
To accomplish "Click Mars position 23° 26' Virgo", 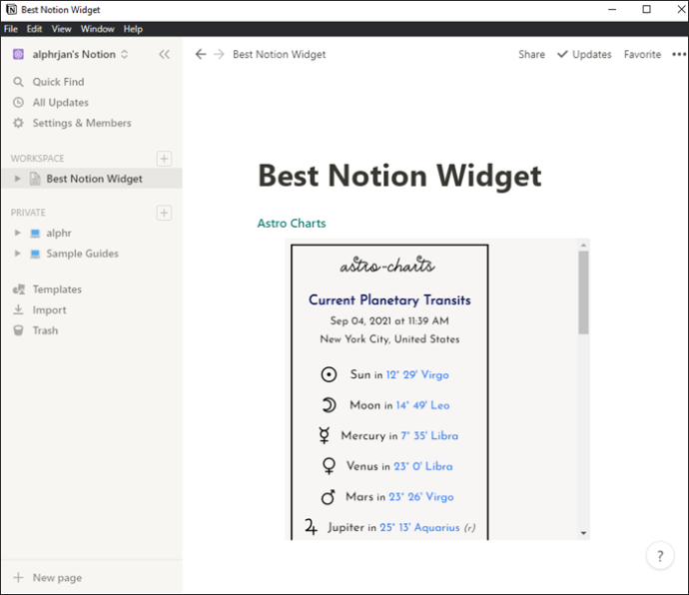I will pos(421,497).
